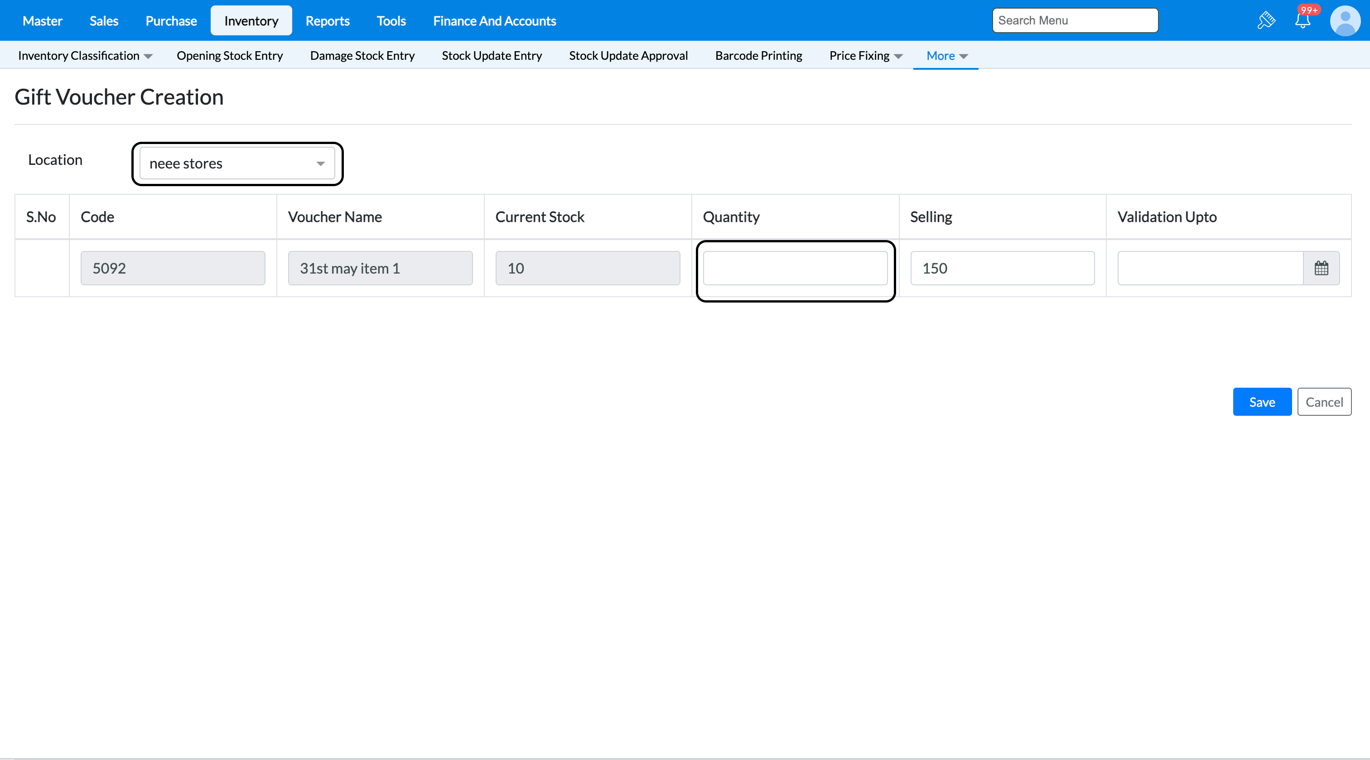The height and width of the screenshot is (760, 1370).
Task: Click the Search Menu box
Action: (1075, 21)
